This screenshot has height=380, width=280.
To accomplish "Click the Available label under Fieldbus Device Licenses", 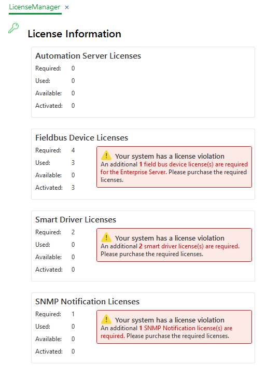I will point(49,175).
